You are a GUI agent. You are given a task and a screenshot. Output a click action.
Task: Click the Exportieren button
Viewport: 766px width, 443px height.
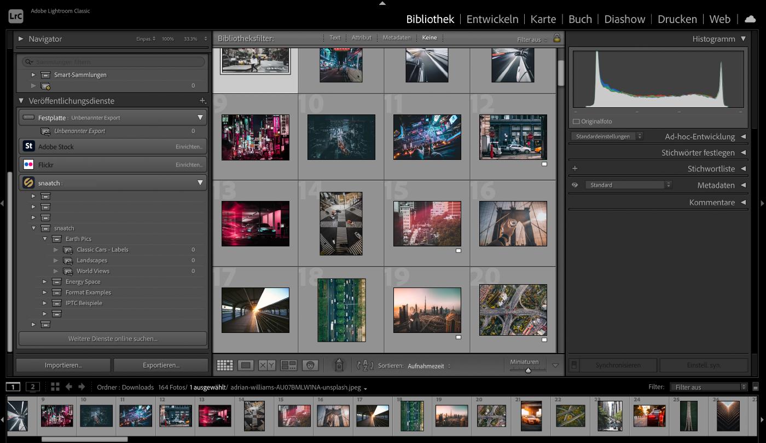(160, 365)
